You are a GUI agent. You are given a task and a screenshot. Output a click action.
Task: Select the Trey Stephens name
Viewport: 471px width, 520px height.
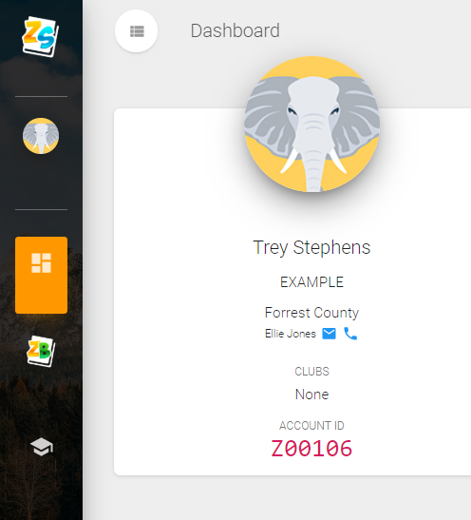[311, 247]
